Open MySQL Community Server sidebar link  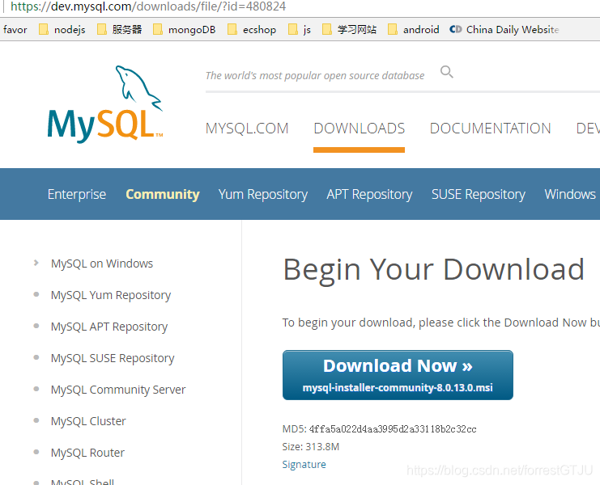(x=118, y=390)
